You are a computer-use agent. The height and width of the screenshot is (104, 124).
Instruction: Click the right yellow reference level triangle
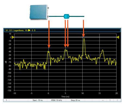[x=118, y=37]
